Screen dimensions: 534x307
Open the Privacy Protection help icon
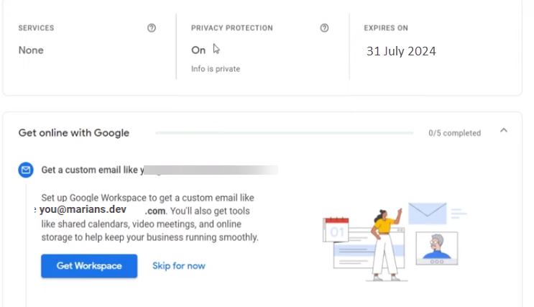(x=324, y=28)
